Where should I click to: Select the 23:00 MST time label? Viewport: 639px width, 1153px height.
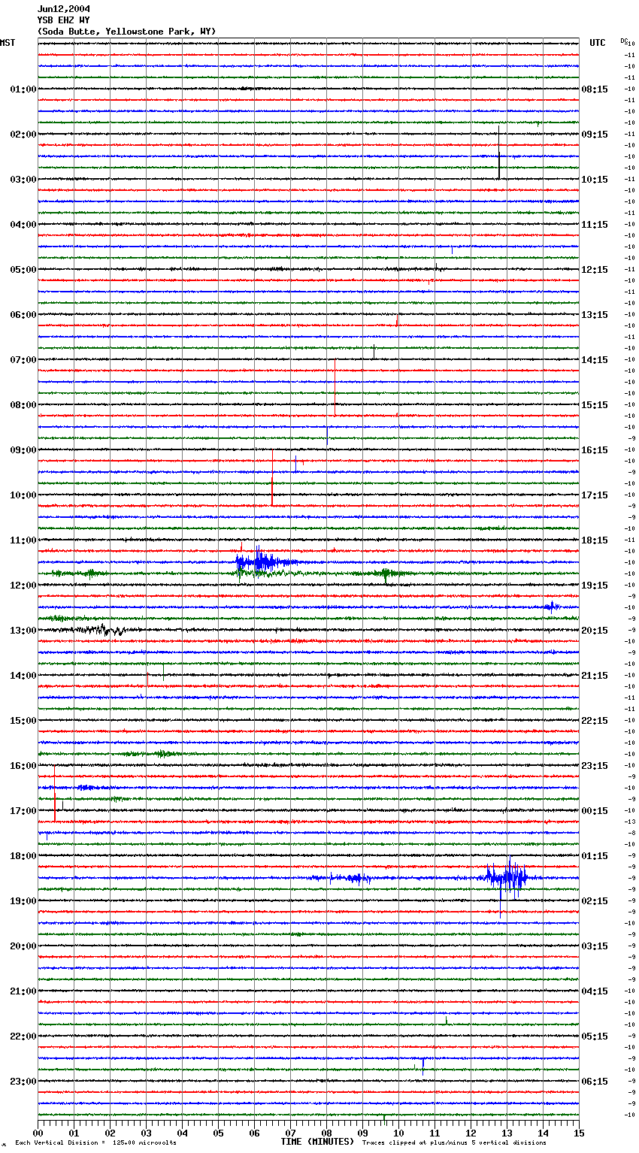point(23,1082)
